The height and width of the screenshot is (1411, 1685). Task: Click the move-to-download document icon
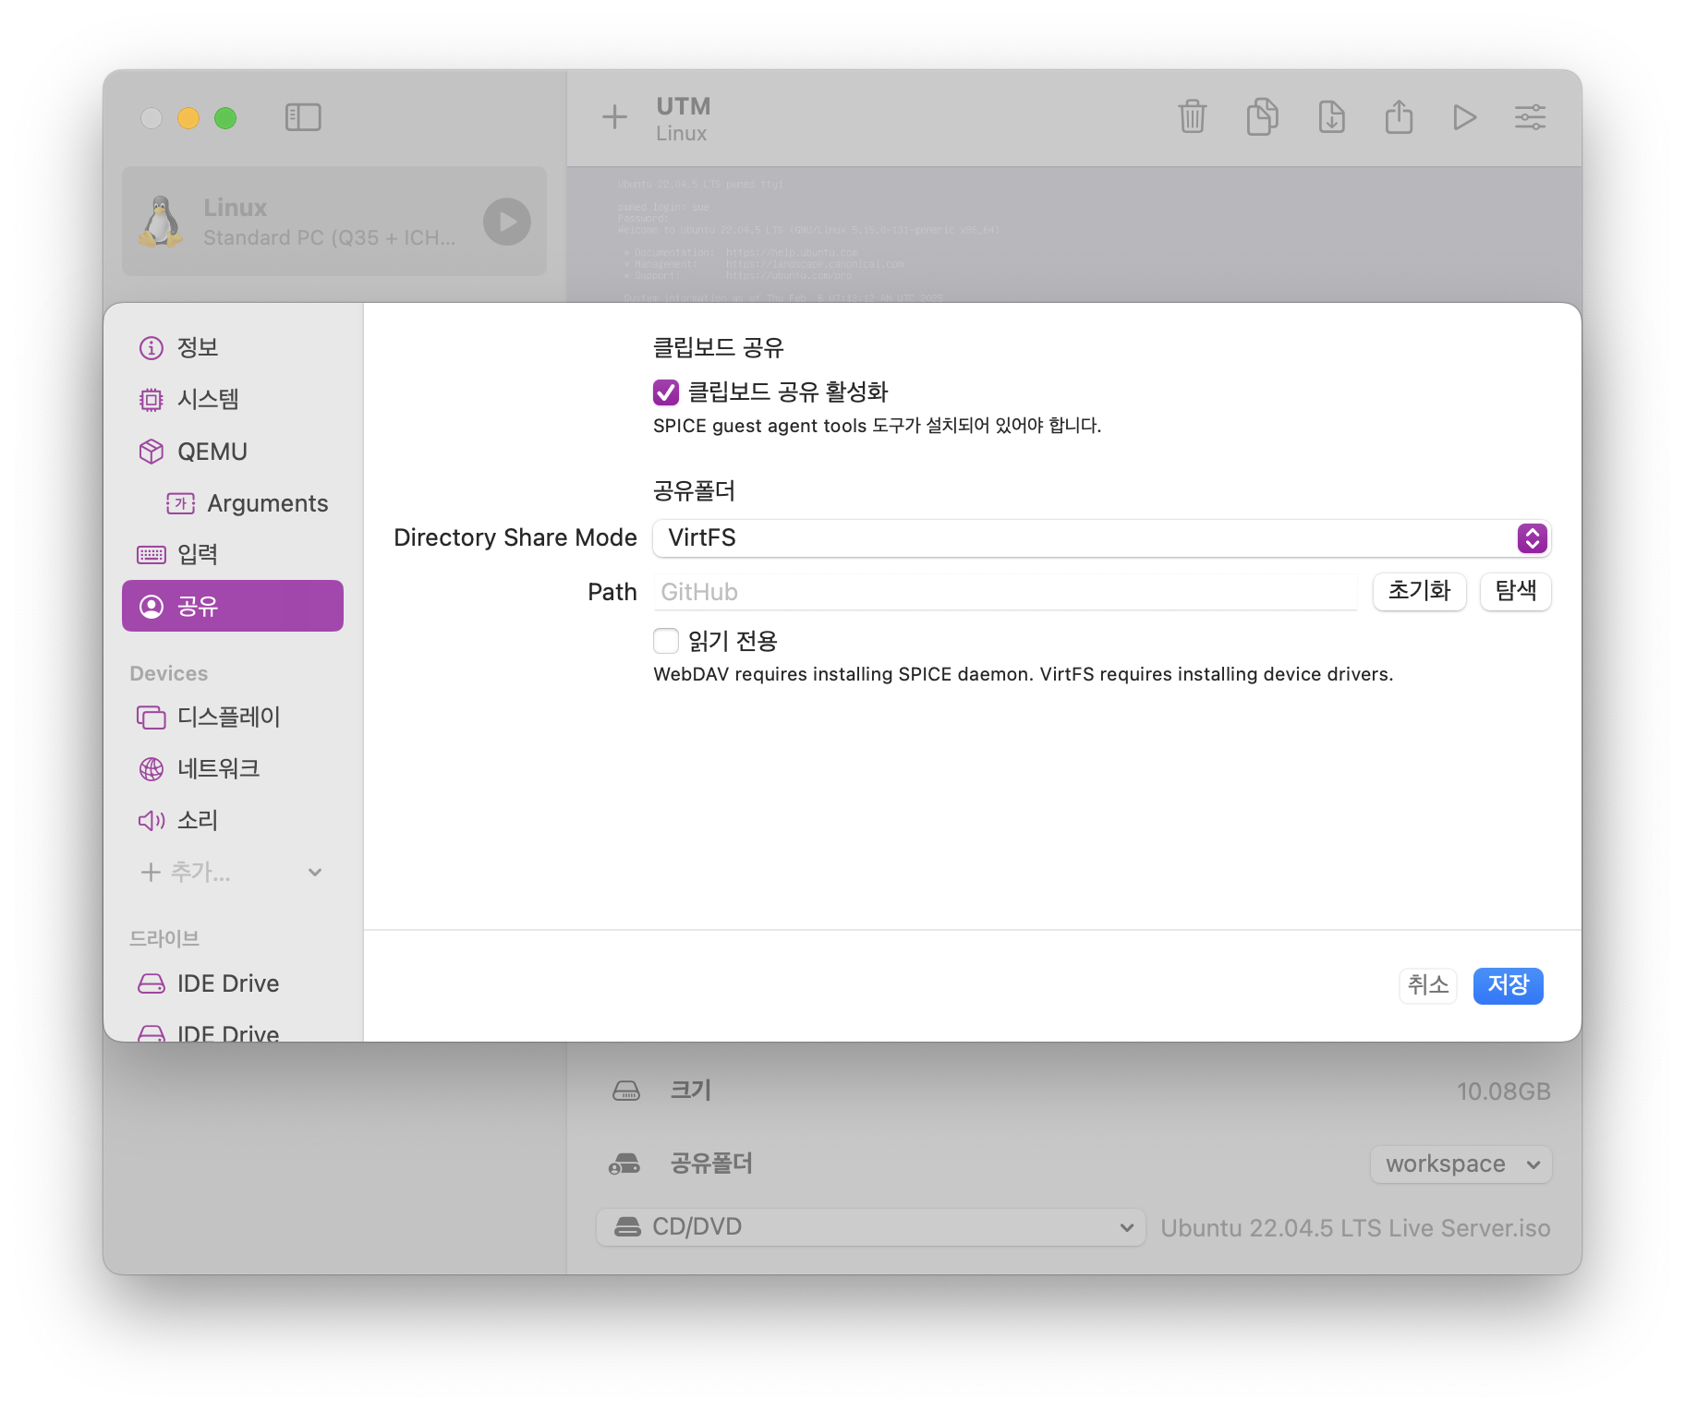click(1331, 117)
